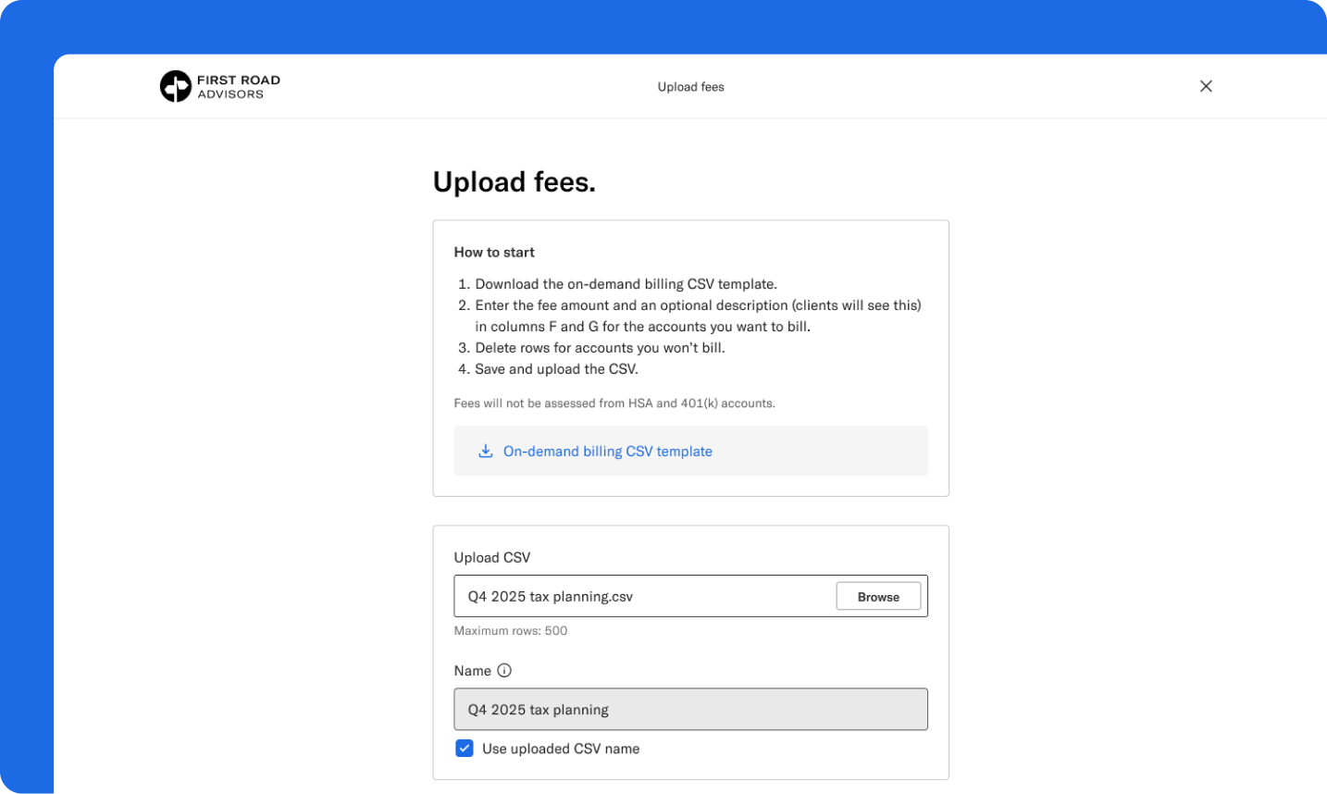Click the X icon to close Upload fees

click(x=1206, y=85)
